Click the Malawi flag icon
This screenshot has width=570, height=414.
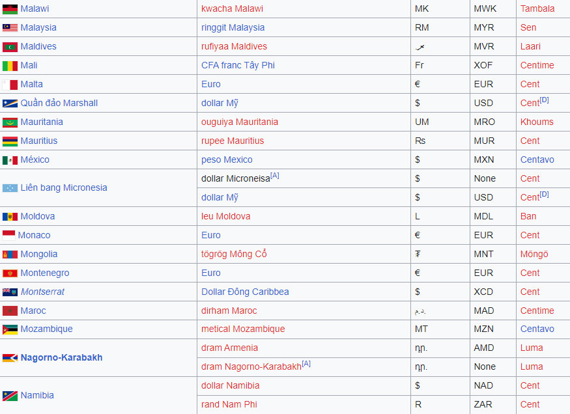10,9
